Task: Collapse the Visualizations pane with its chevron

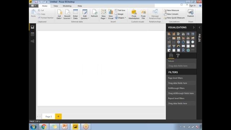Action: tap(193, 27)
